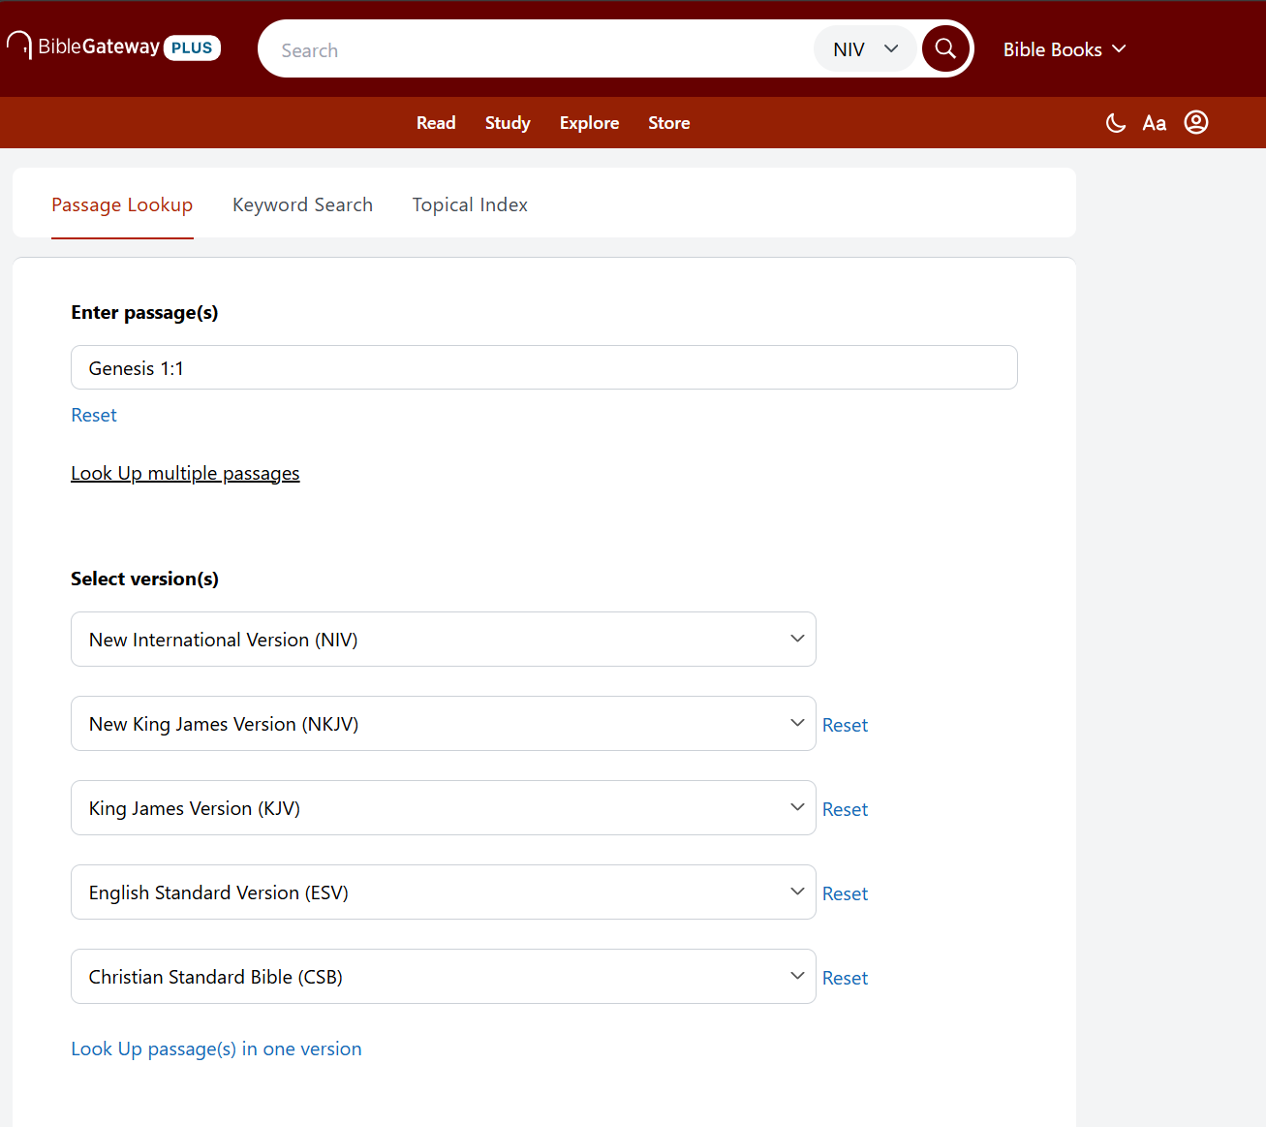Image resolution: width=1266 pixels, height=1127 pixels.
Task: Click the Genesis 1:1 passage input field
Action: pyautogui.click(x=544, y=367)
